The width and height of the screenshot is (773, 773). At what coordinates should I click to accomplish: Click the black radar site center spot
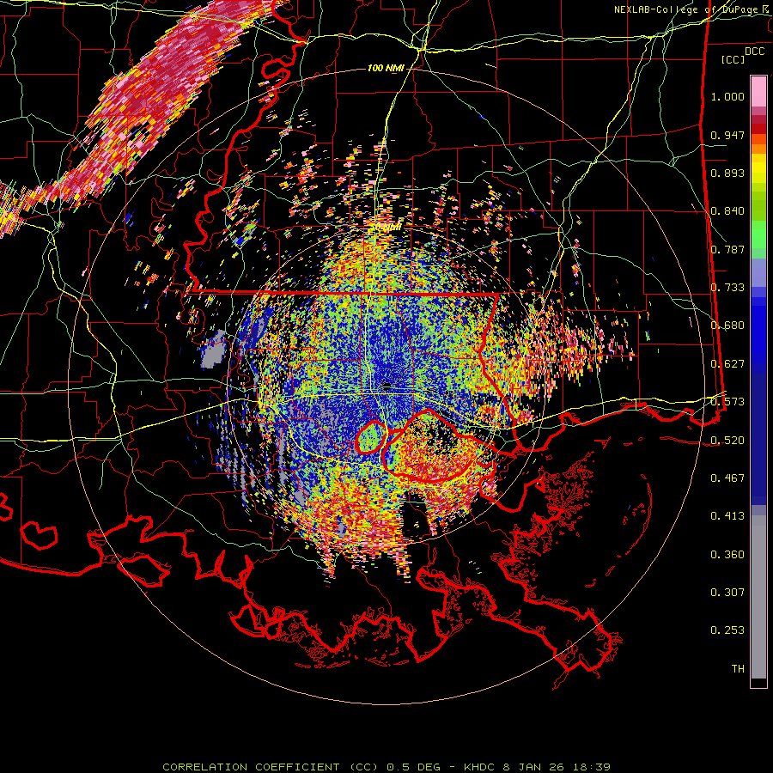pyautogui.click(x=387, y=385)
